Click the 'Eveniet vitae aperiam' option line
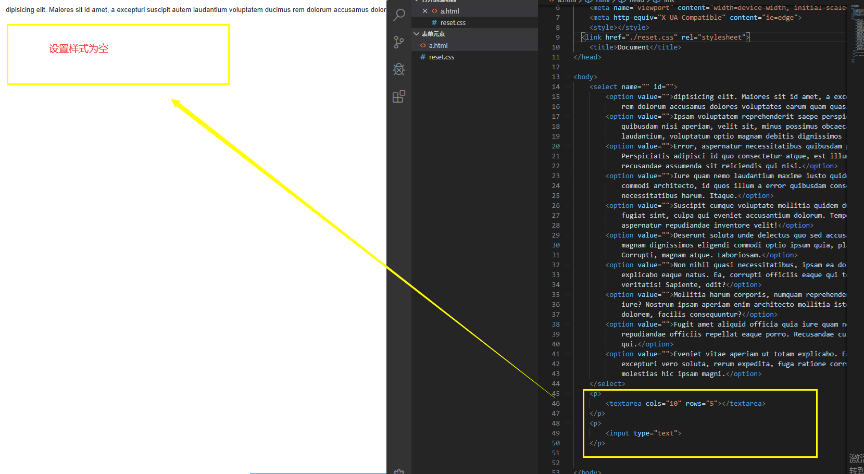This screenshot has width=864, height=474. [x=726, y=354]
